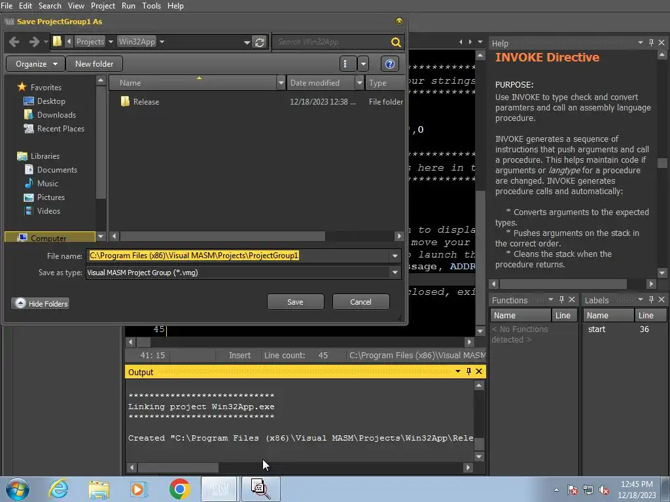Screen dimensions: 670x502
Task: Open the Help panel options dropdown arrow
Action: pos(640,42)
